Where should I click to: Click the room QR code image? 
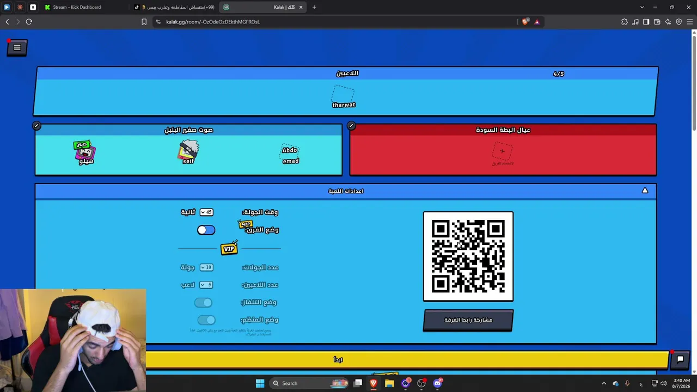point(468,256)
